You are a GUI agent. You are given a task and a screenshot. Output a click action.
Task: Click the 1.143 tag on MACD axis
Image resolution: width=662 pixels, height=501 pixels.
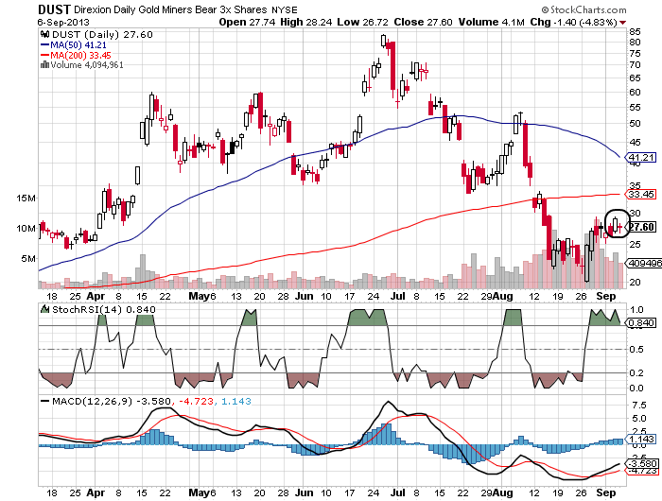[x=641, y=439]
